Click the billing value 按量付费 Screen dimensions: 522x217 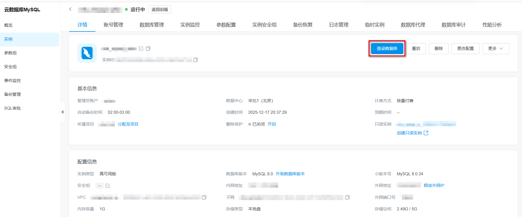(405, 101)
